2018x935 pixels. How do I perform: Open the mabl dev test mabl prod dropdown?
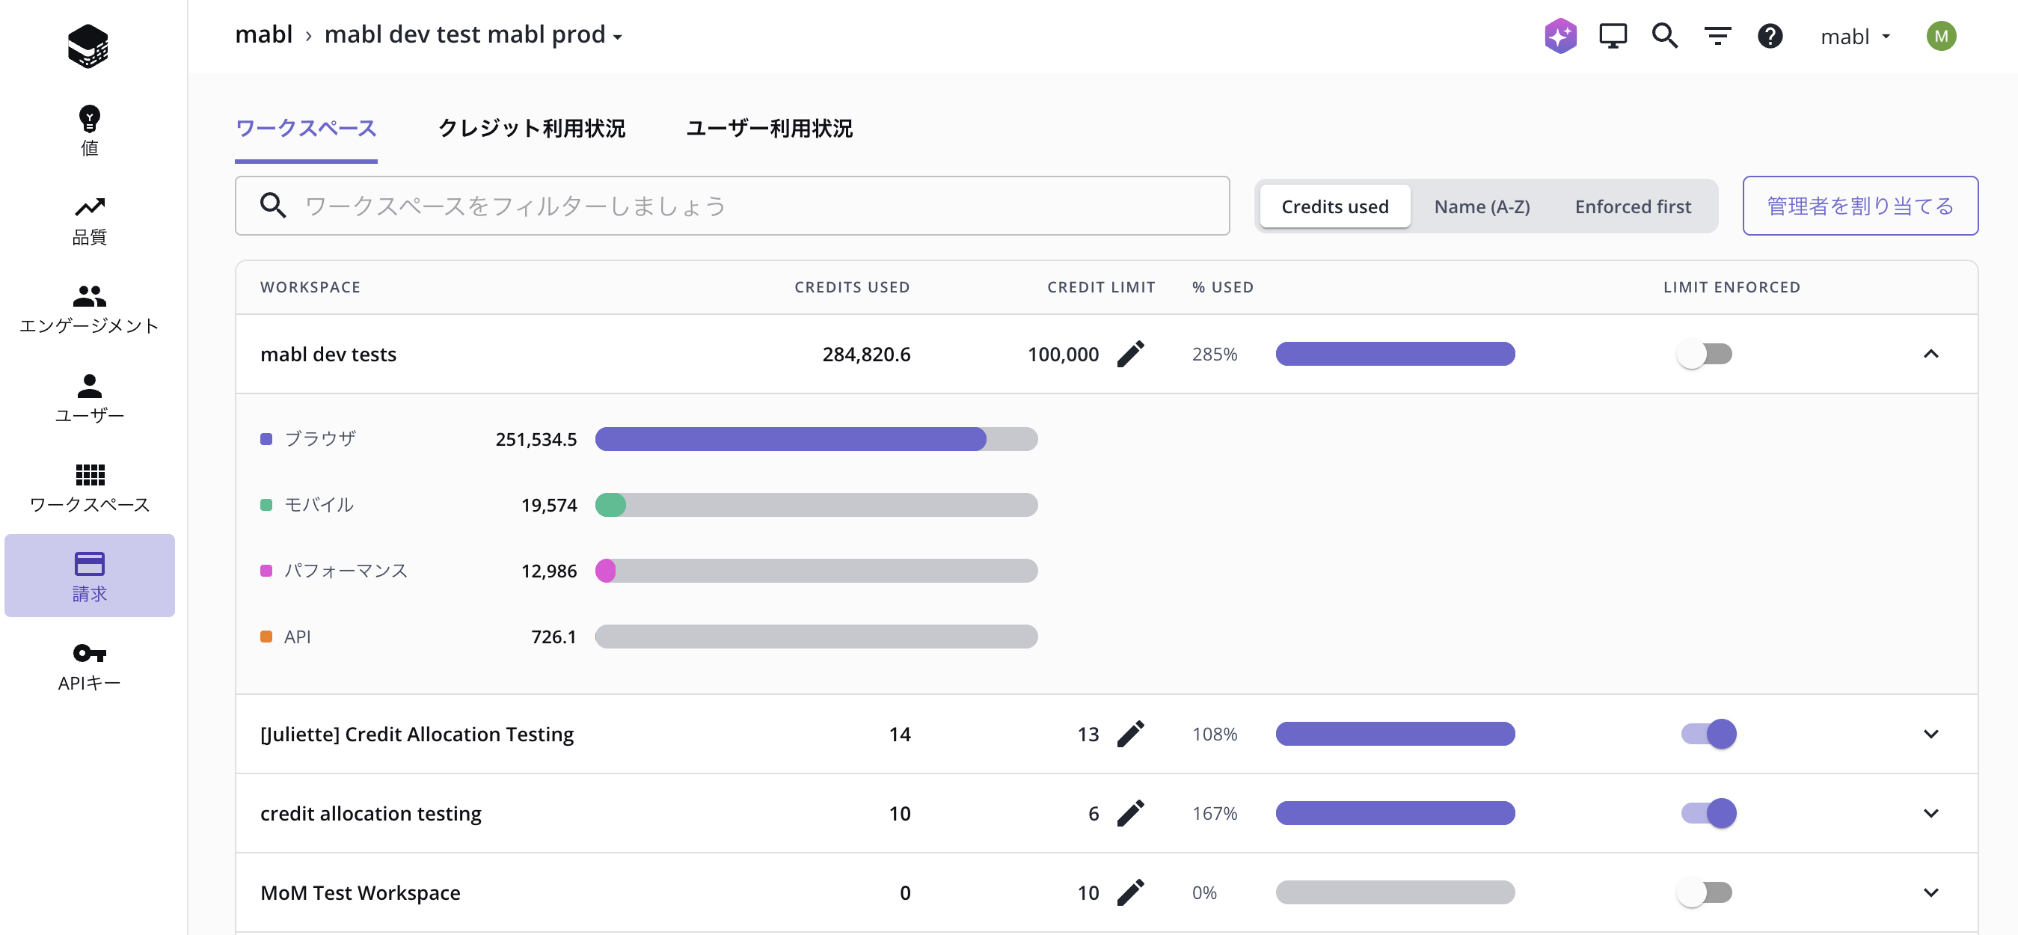(x=473, y=35)
